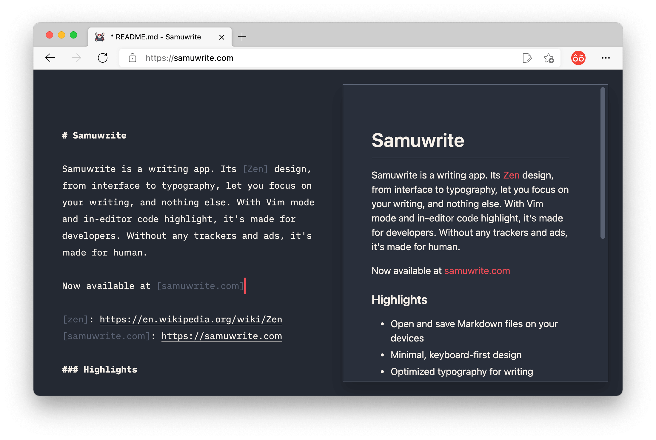Click the lock site-info icon
This screenshot has width=656, height=440.
tap(133, 58)
